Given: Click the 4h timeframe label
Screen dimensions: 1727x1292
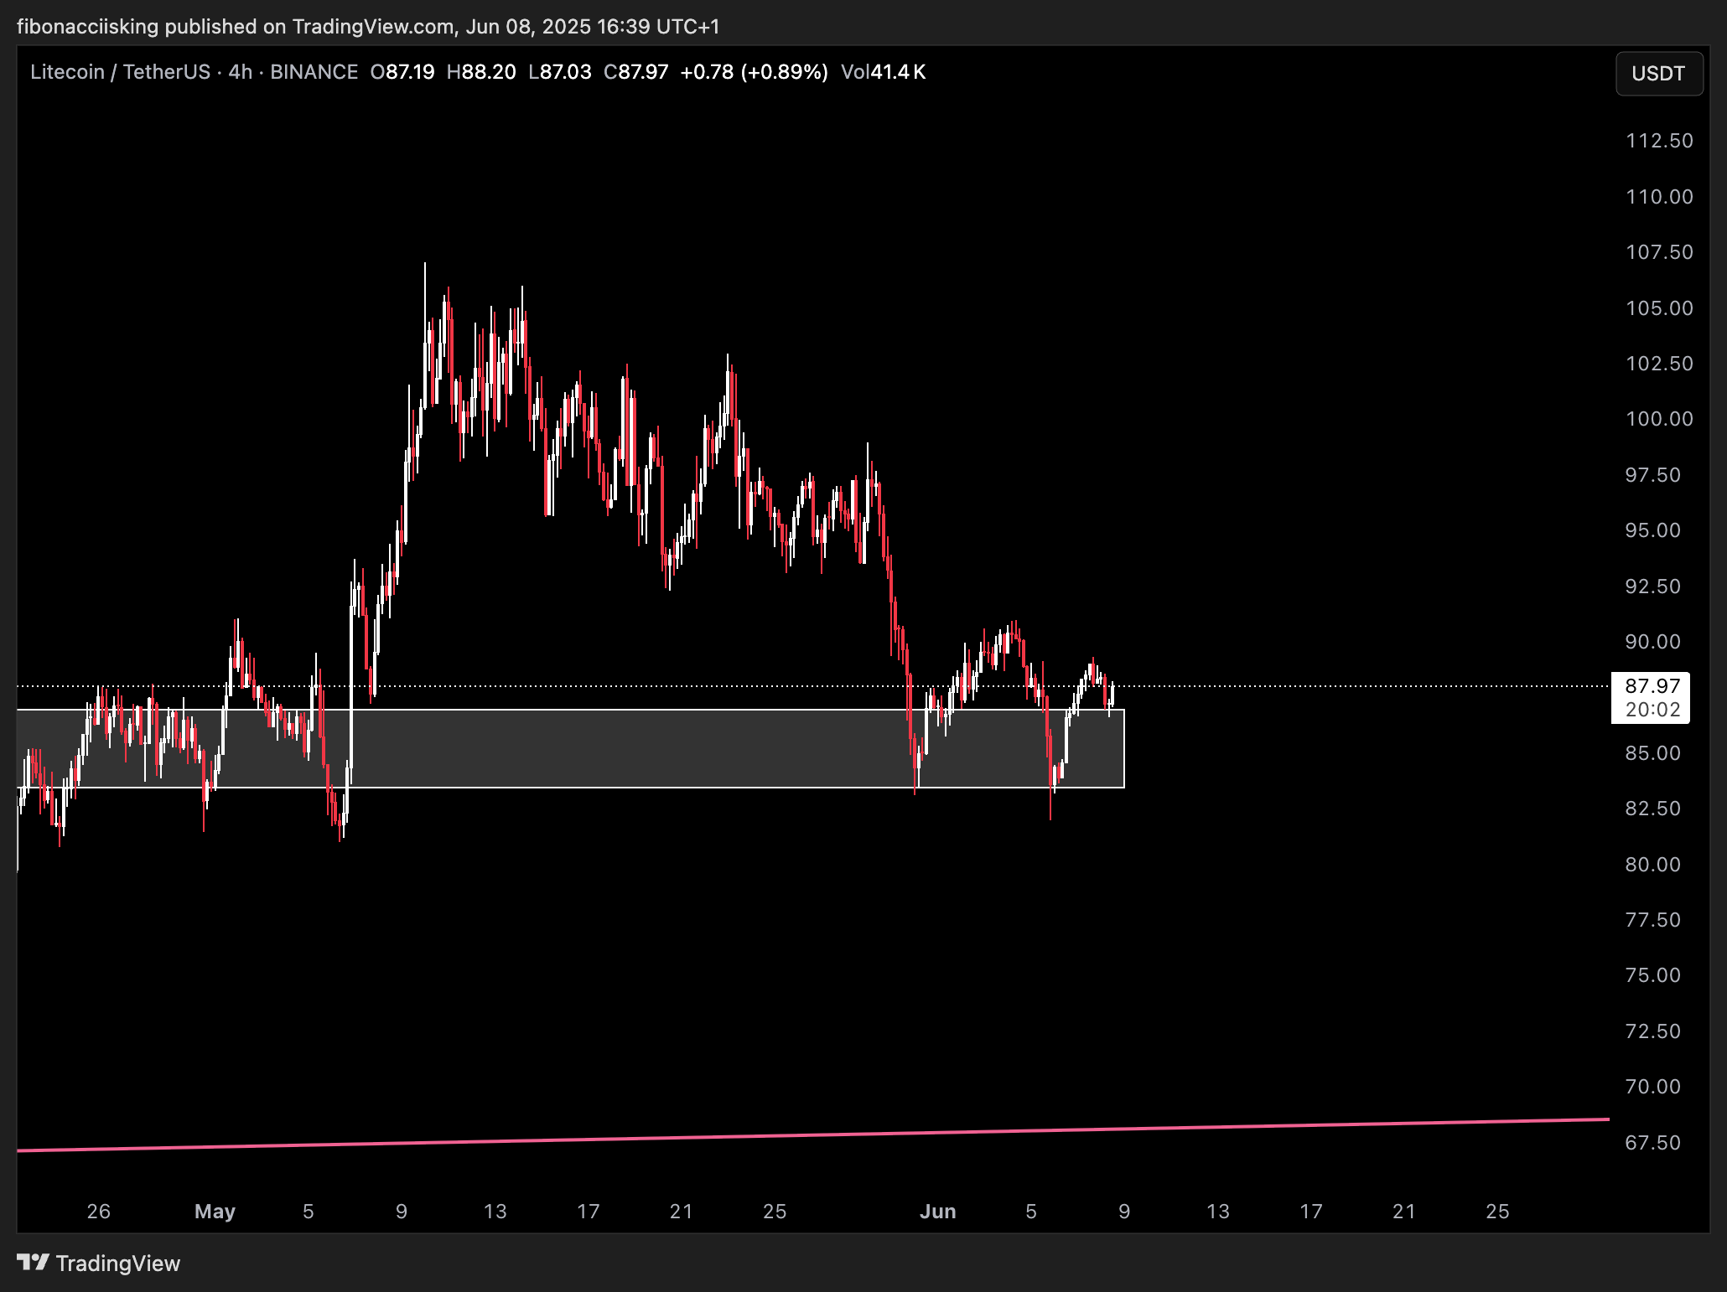Looking at the screenshot, I should tap(240, 72).
